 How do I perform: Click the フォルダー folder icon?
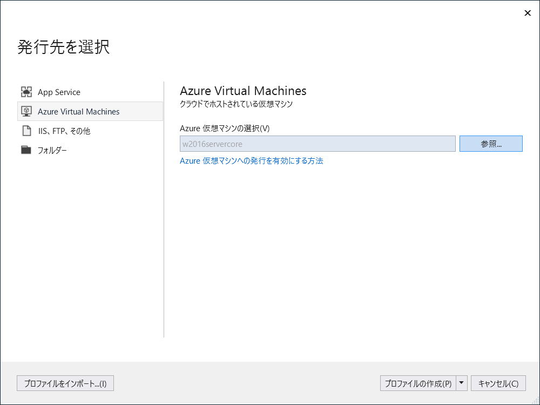(x=26, y=150)
